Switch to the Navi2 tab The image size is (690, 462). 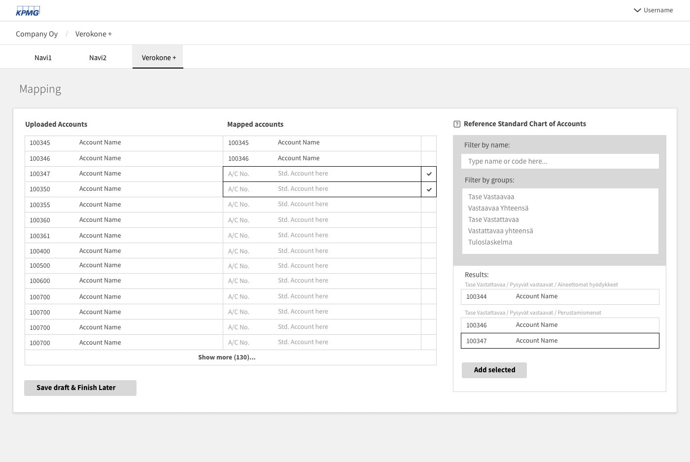click(x=98, y=58)
